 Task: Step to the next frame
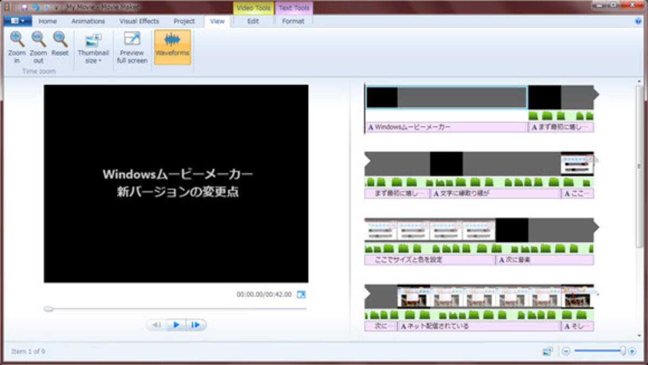point(196,325)
